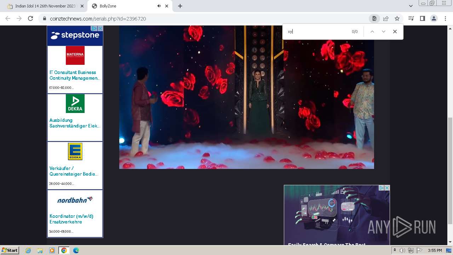
Task: Click the DEKRA logo
Action: 75,103
